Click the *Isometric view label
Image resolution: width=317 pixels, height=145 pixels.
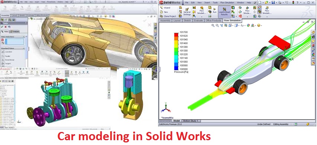pyautogui.click(x=167, y=117)
